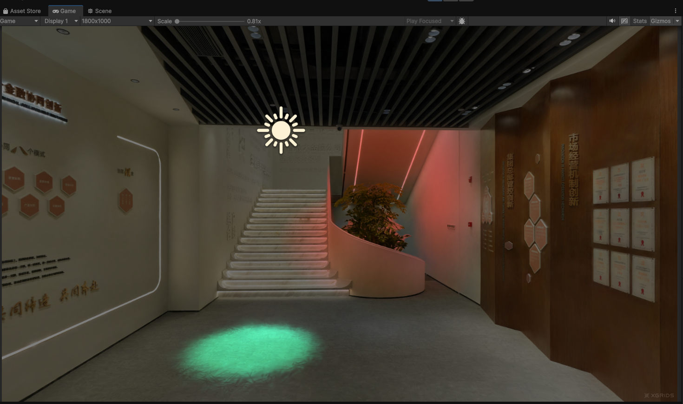Click the sun light gizmo icon
This screenshot has height=404, width=683.
point(281,131)
